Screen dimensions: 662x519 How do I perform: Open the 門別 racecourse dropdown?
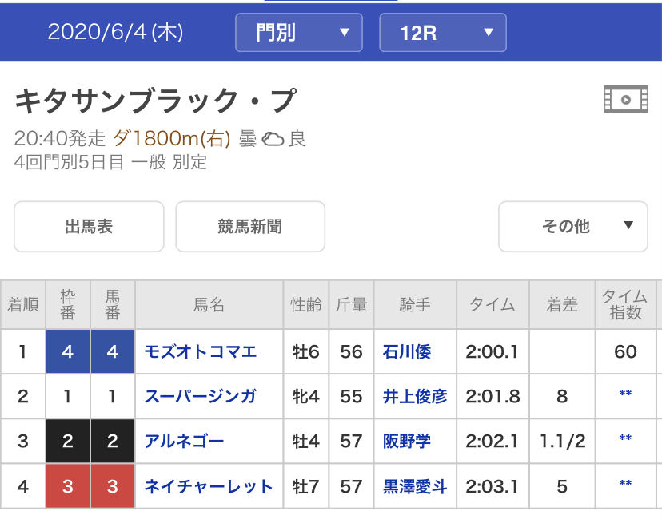pyautogui.click(x=299, y=34)
